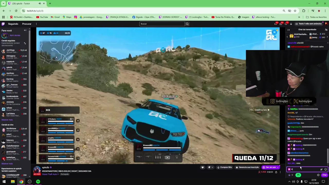Click the chat scrollbar thumb
This screenshot has height=185, width=329.
(328, 155)
